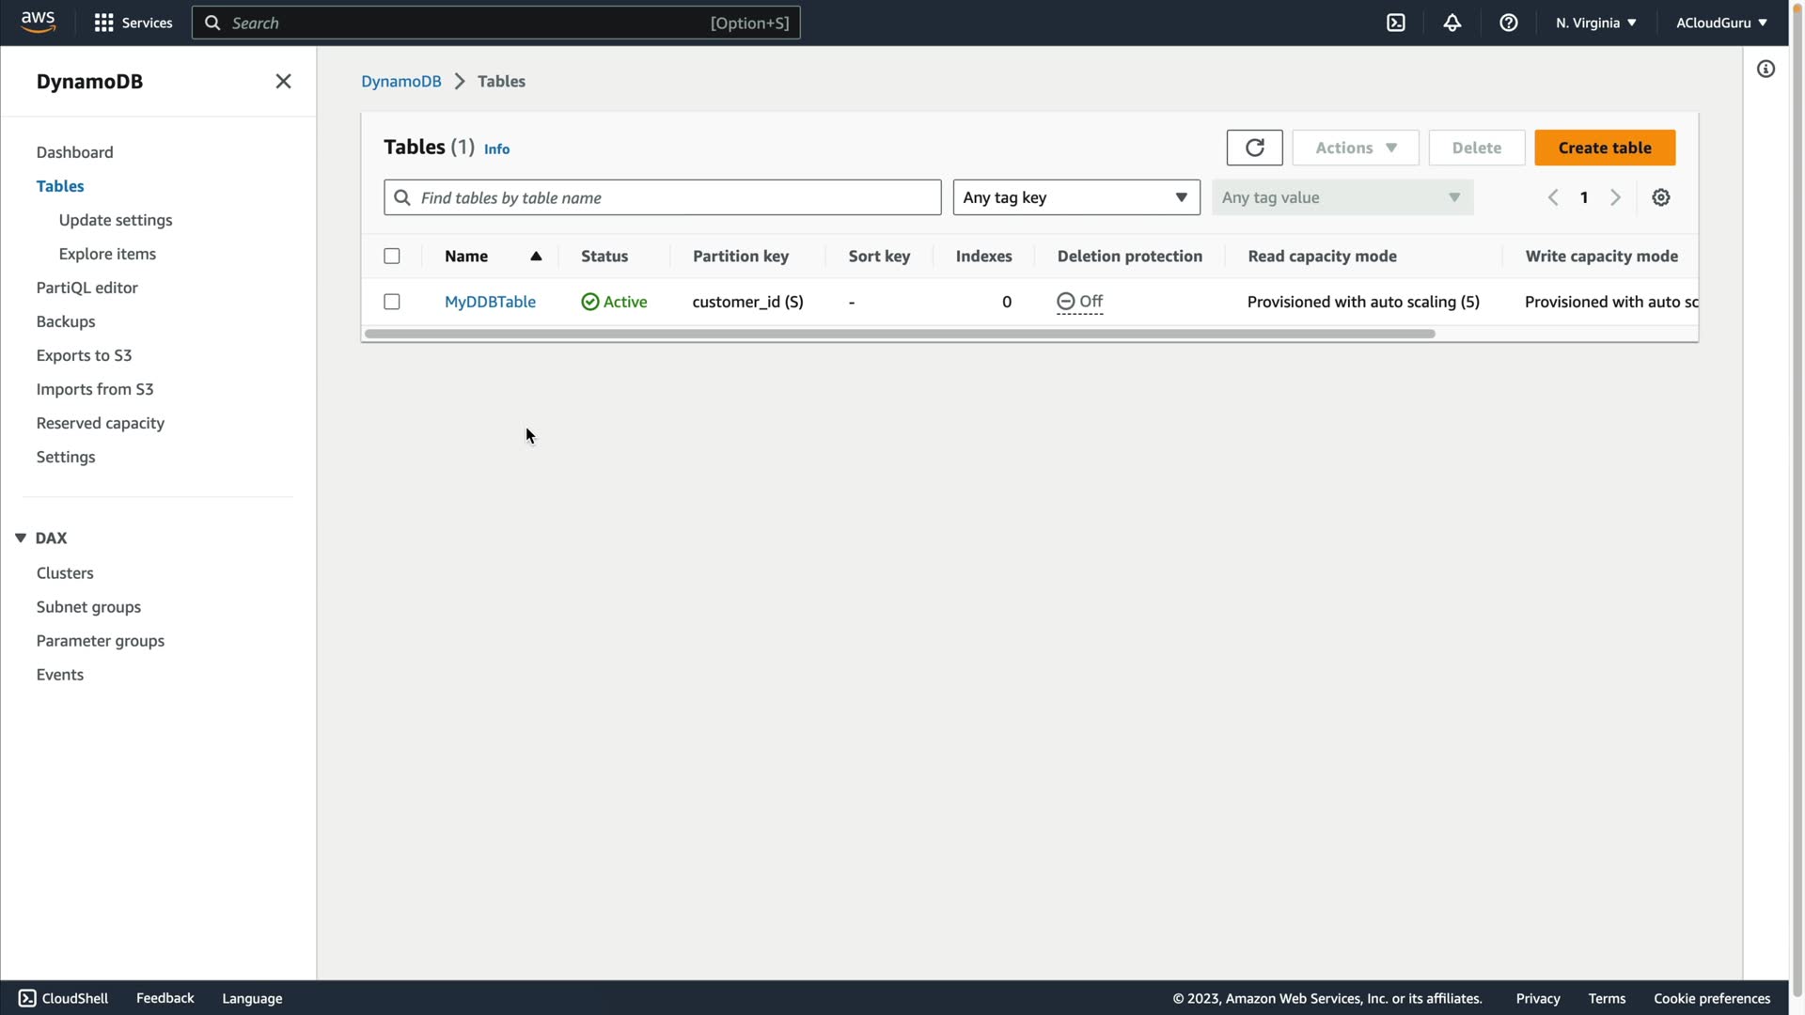The image size is (1805, 1015).
Task: Open the MyDDBTable link
Action: point(490,302)
